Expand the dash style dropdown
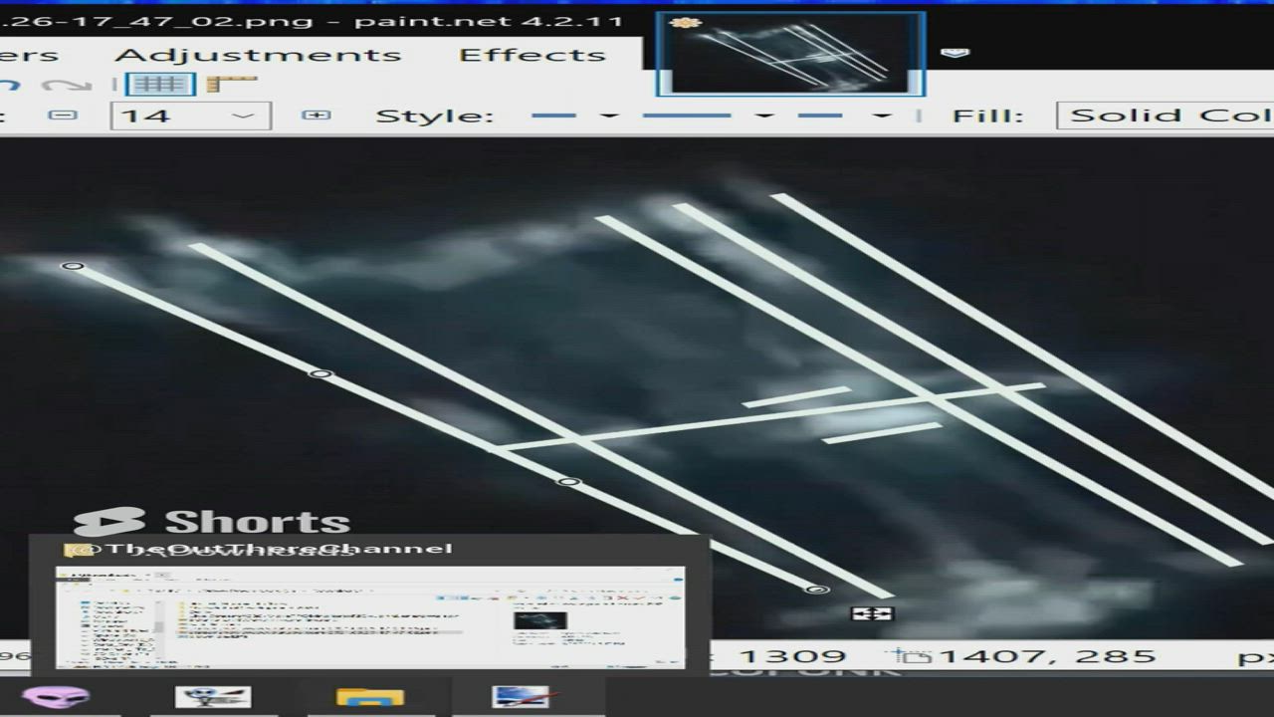The height and width of the screenshot is (717, 1274). pyautogui.click(x=764, y=116)
